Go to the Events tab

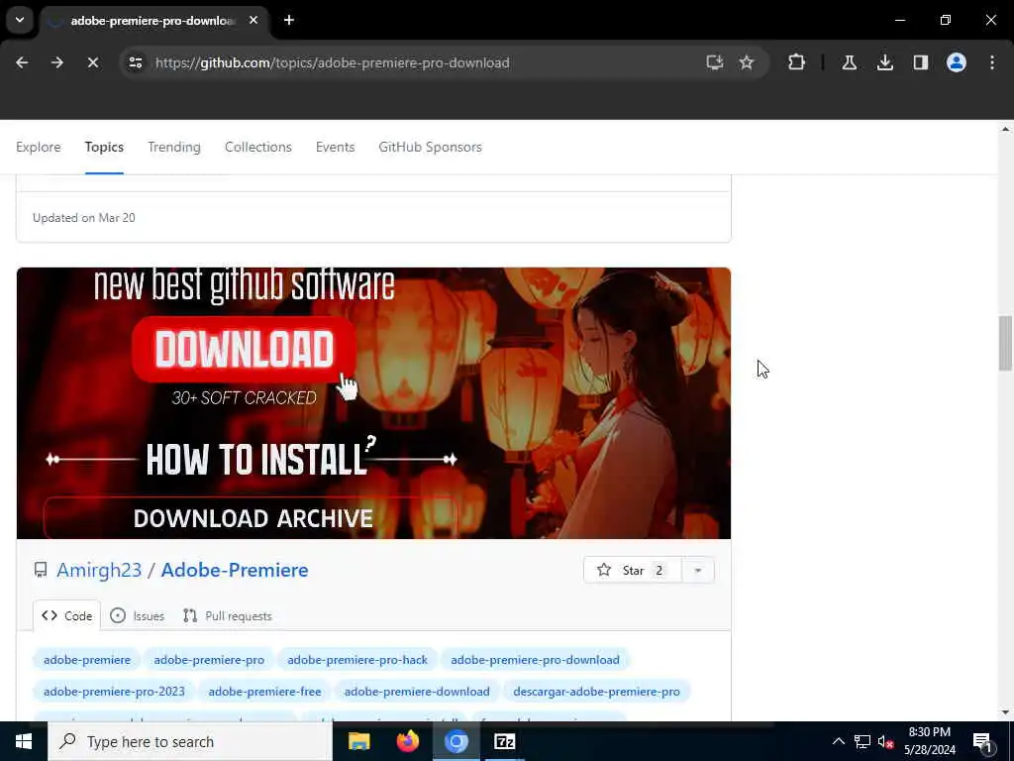click(335, 147)
